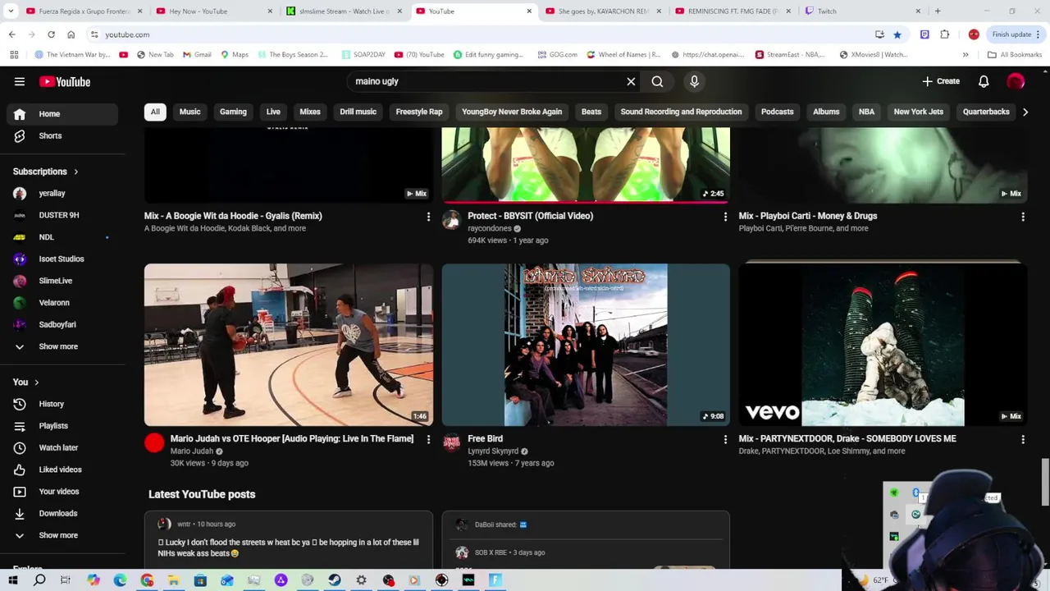Open the YouTube hamburger guide menu
Viewport: 1050px width, 591px height.
(x=20, y=81)
